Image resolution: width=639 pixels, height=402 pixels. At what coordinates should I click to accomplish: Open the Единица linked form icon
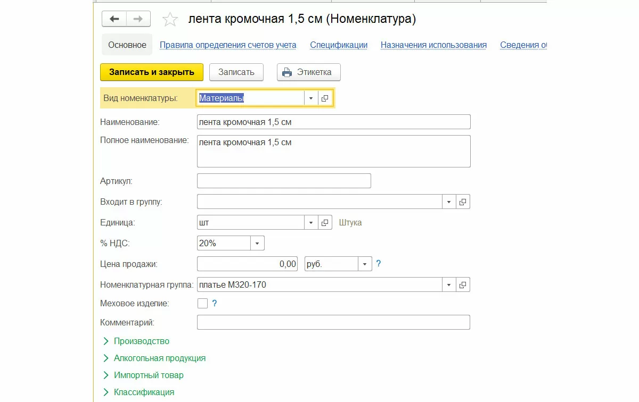click(325, 222)
